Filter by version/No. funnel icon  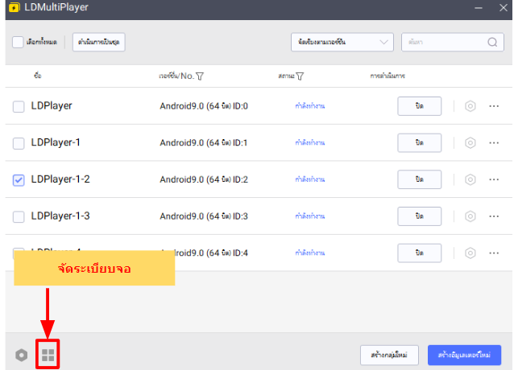coord(200,76)
